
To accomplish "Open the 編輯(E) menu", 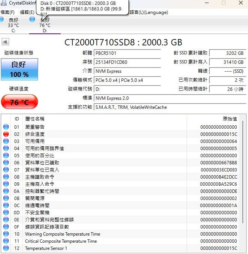I will 27,12.
